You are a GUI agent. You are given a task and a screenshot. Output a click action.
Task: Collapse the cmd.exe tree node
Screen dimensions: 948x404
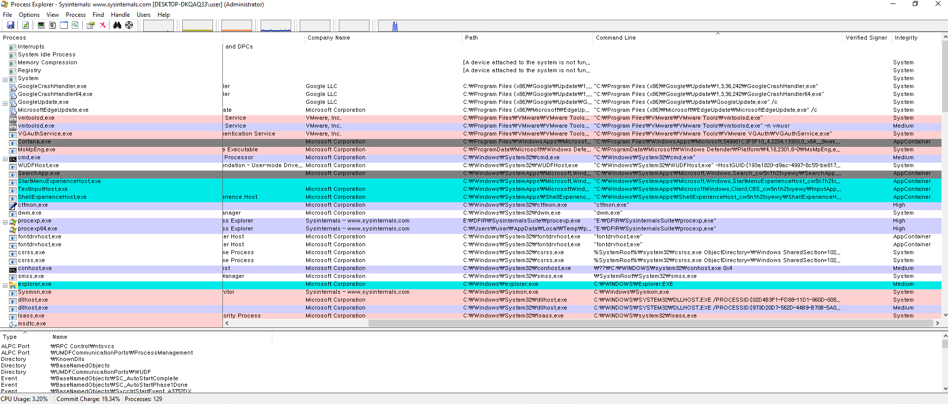5,158
